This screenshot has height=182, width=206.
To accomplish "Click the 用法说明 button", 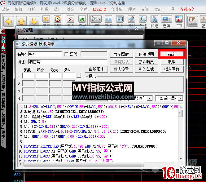I will coord(146,54).
